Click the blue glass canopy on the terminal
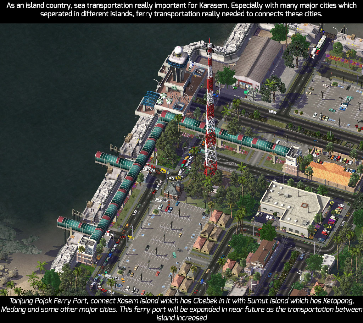The width and height of the screenshot is (363, 323). 149,99
